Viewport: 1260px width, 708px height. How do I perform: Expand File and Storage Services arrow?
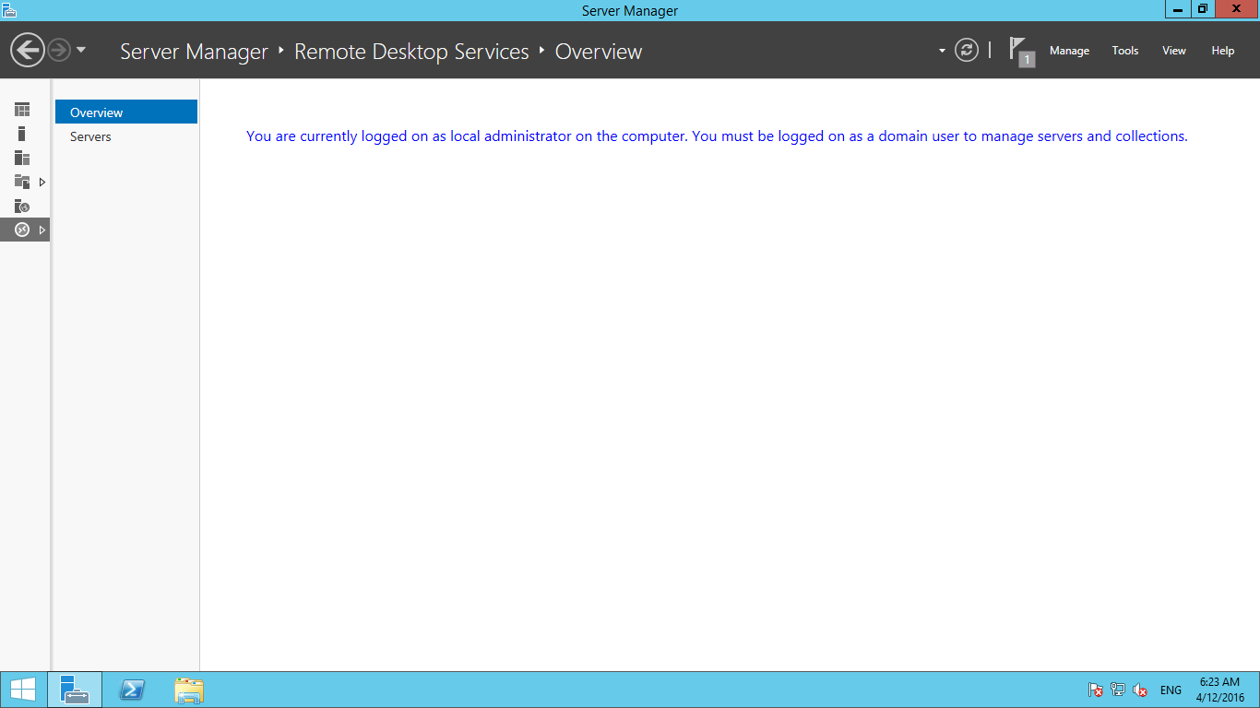[42, 182]
